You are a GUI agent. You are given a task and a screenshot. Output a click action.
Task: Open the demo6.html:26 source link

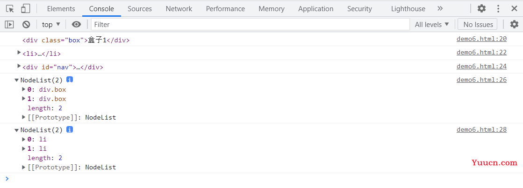pos(481,80)
